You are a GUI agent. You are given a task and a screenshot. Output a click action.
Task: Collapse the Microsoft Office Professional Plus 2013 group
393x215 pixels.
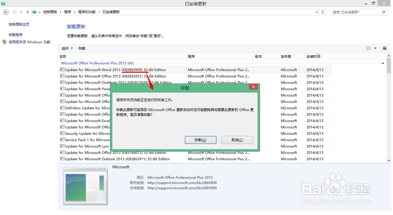point(383,63)
